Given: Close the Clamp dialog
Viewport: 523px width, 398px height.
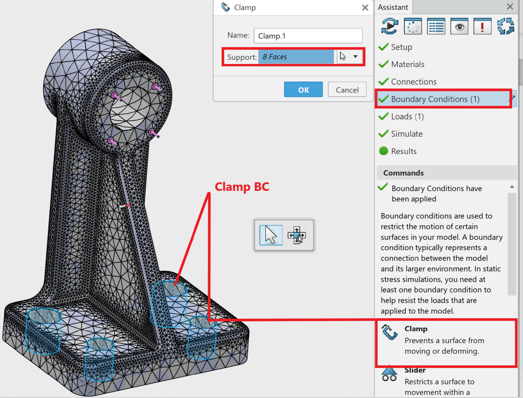Looking at the screenshot, I should tap(365, 7).
